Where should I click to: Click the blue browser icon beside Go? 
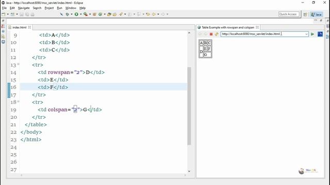[x=320, y=34]
